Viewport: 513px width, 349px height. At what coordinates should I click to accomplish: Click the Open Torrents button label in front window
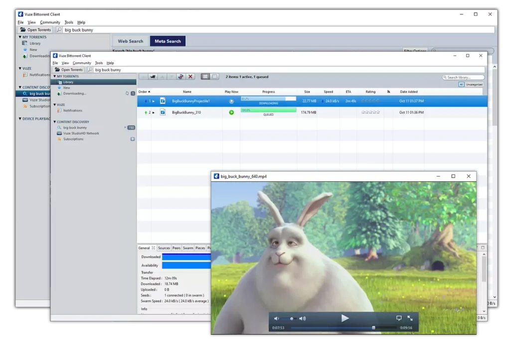coord(72,70)
